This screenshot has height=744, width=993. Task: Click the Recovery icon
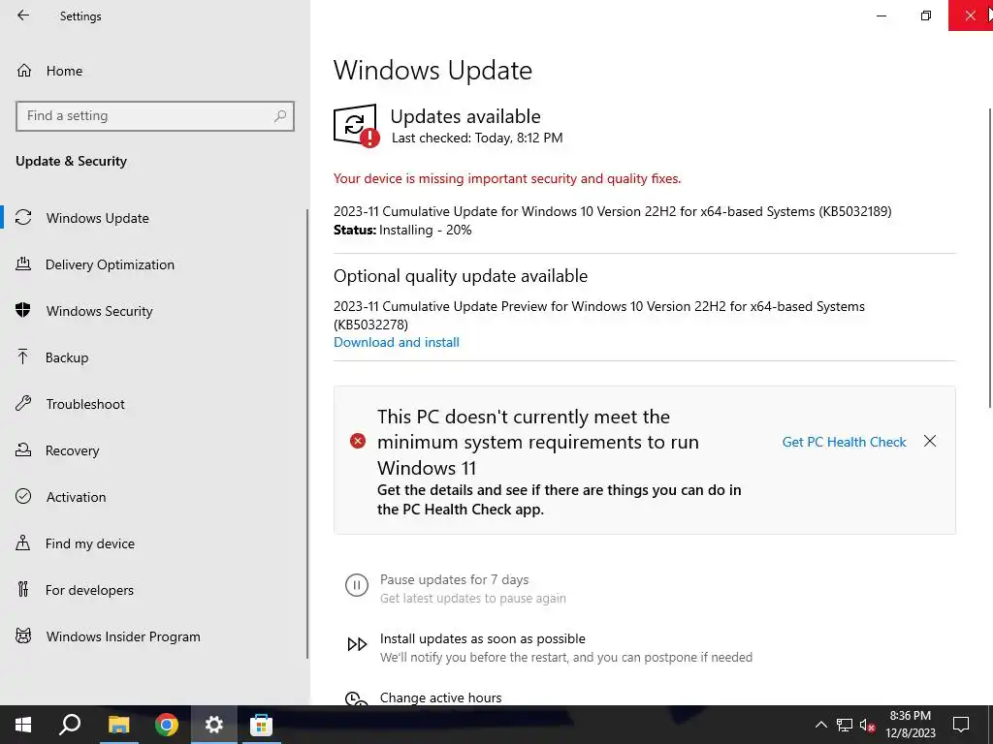23,449
